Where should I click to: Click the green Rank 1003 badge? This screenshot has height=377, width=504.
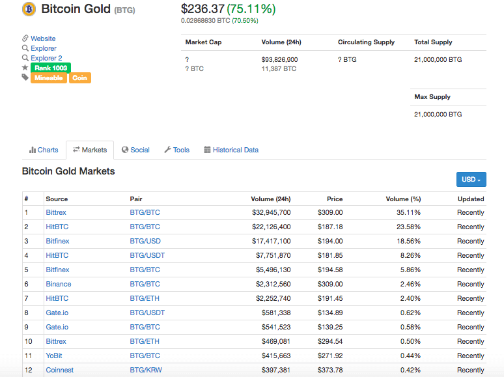[x=51, y=68]
